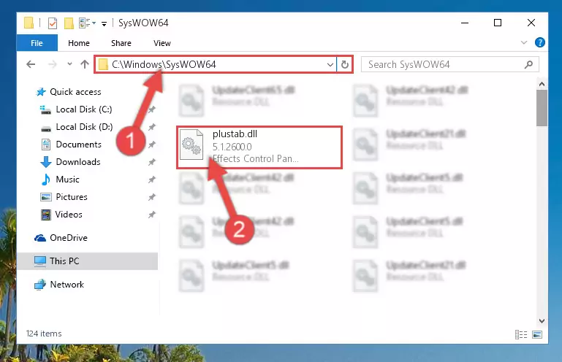Switch to Large icons view in status bar
Viewport: 562px width, 362px height.
[x=537, y=334]
